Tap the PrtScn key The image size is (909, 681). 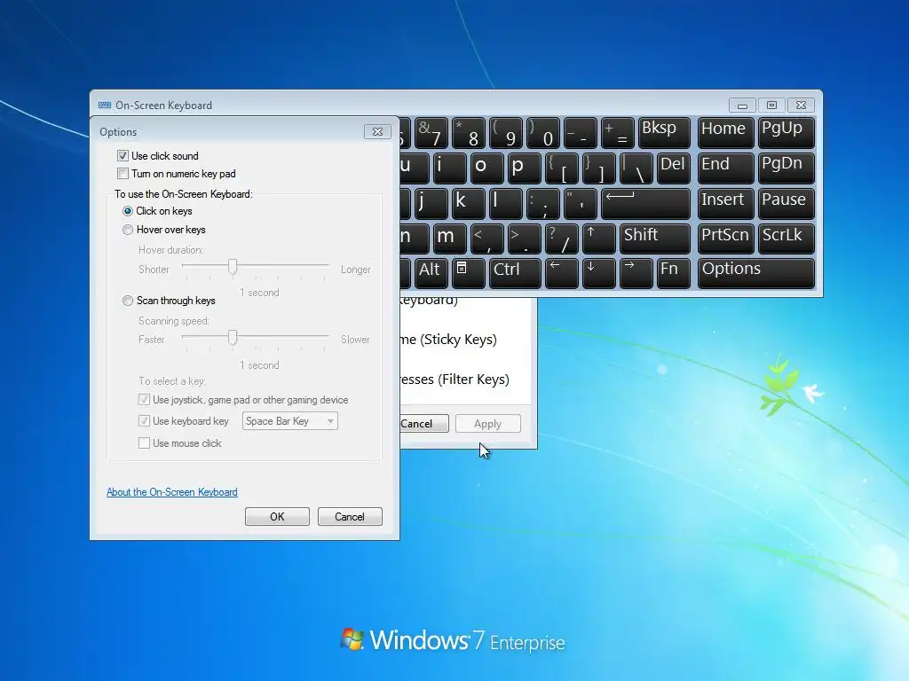725,239
